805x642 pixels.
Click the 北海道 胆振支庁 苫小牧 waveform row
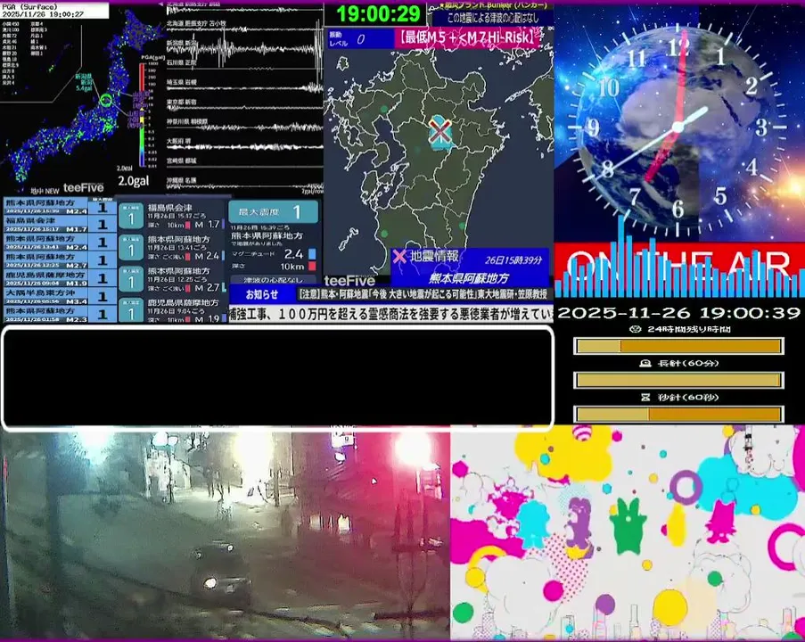[x=245, y=26]
